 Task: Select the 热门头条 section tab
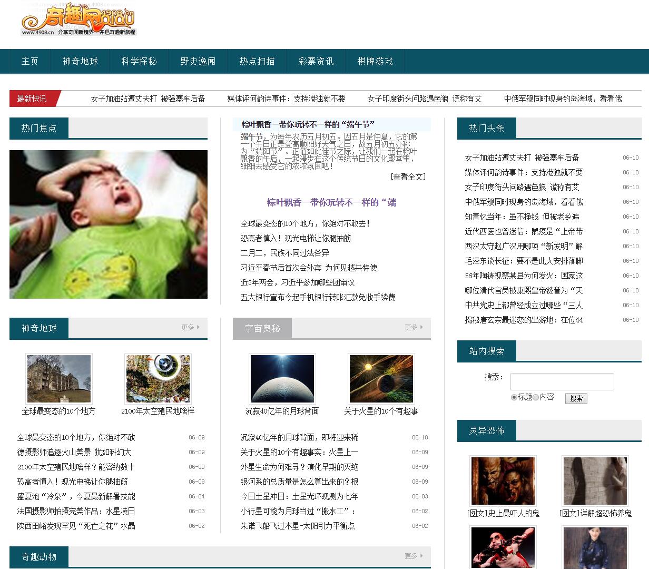point(487,128)
